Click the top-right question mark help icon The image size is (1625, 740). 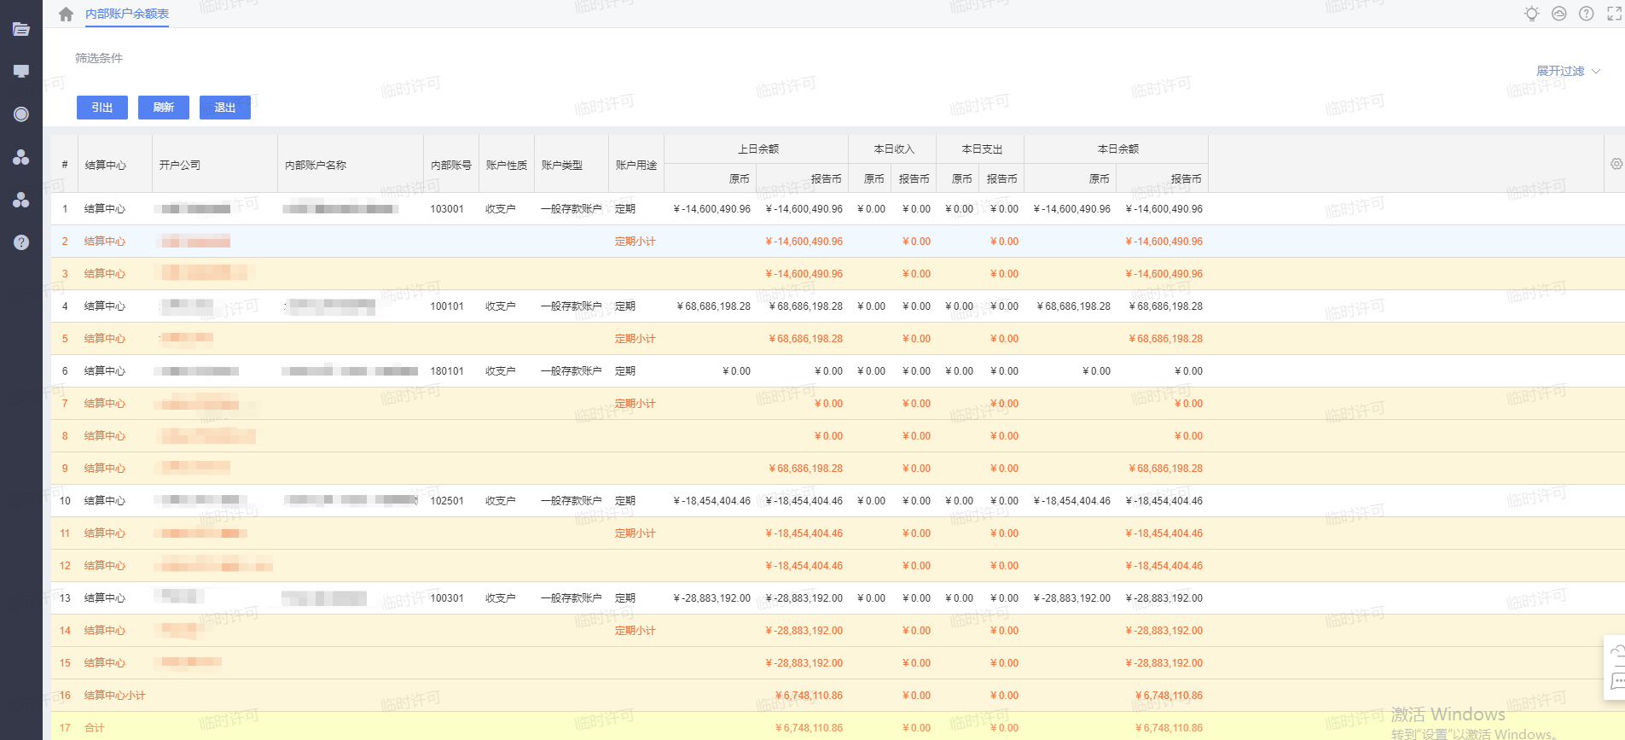1587,14
